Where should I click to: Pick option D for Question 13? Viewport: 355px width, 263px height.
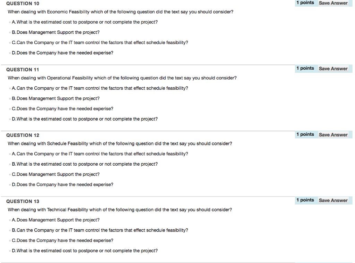(x=10, y=251)
